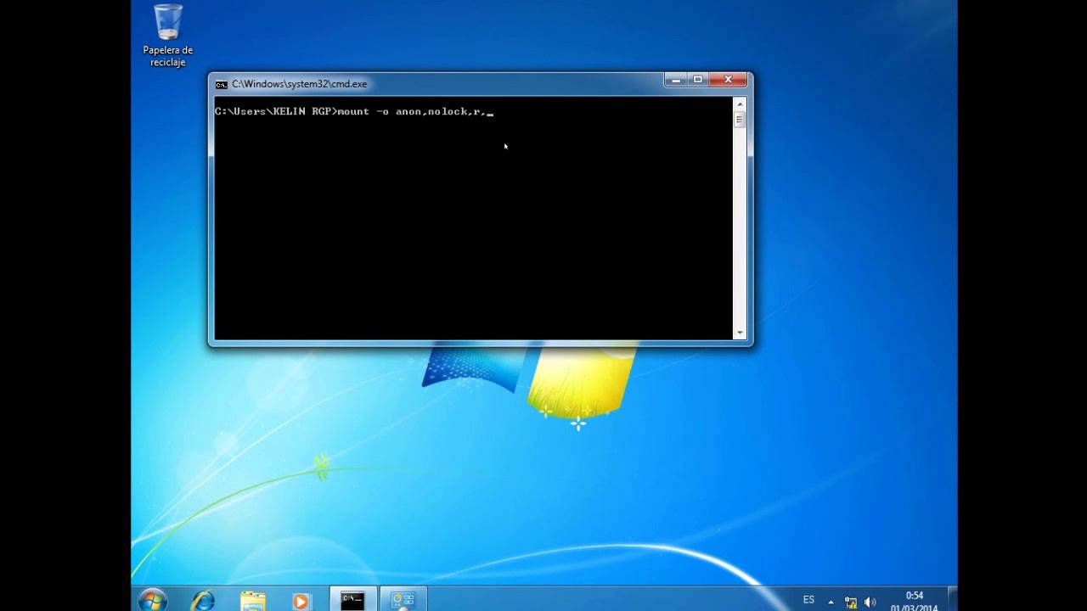Open Windows Explorer from the taskbar
Screen dimensions: 1087x611
pos(252,601)
